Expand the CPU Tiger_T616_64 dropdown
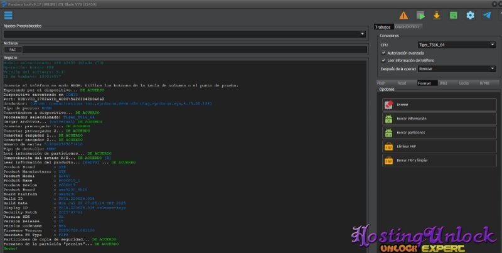502x253 pixels. (x=457, y=45)
